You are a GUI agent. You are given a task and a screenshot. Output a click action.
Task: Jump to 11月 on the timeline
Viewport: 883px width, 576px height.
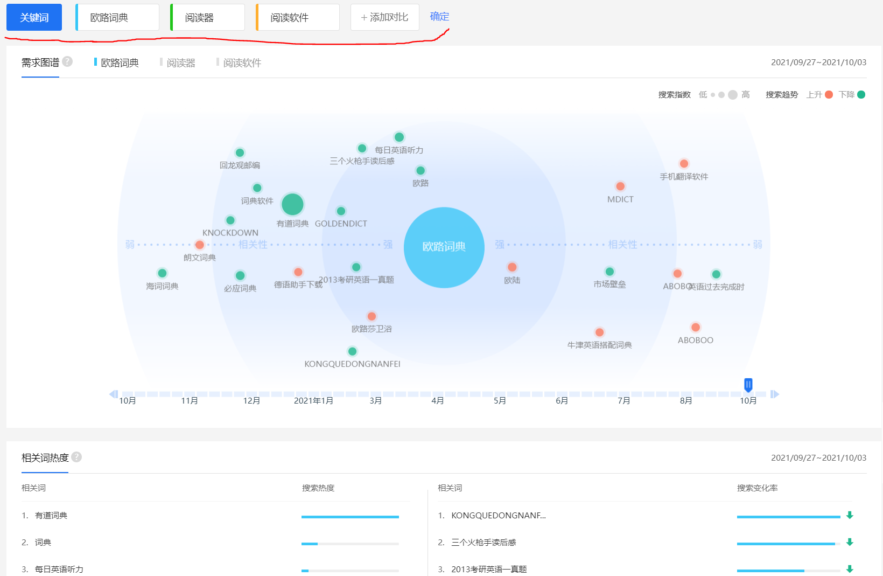click(x=190, y=400)
